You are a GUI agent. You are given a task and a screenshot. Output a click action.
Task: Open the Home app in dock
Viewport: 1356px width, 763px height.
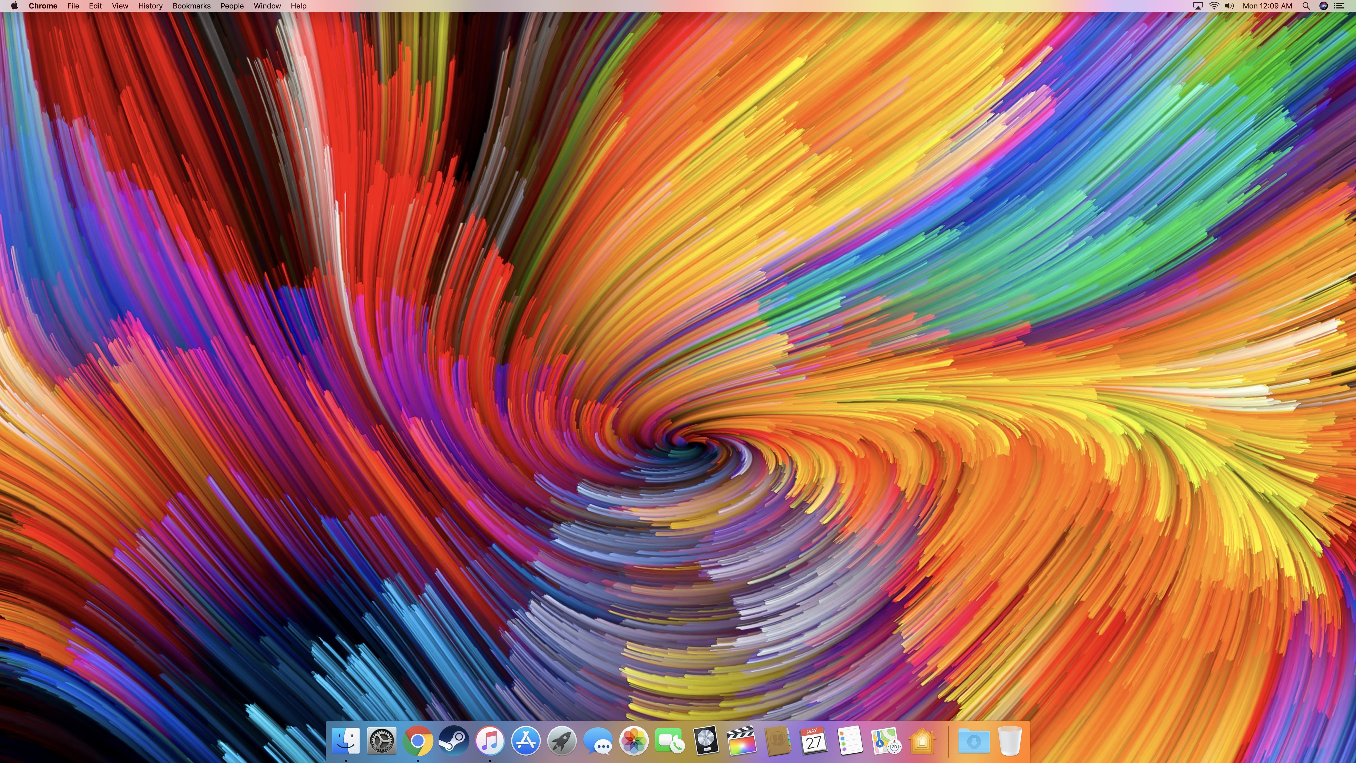tap(921, 740)
